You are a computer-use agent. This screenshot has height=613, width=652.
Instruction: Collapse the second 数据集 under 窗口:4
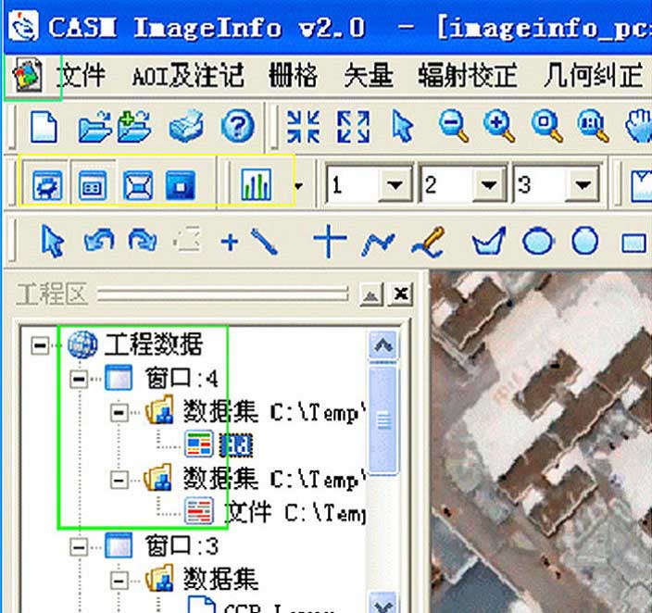[119, 480]
